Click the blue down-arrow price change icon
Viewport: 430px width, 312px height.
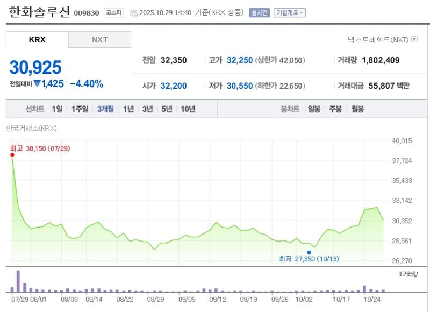37,83
